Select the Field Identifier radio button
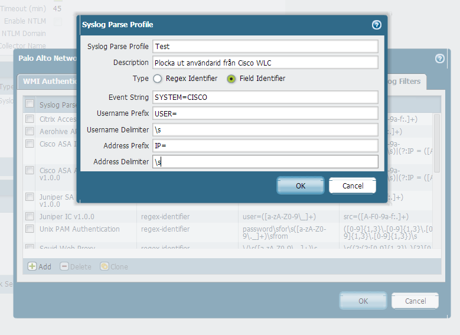This screenshot has width=460, height=335. click(231, 79)
